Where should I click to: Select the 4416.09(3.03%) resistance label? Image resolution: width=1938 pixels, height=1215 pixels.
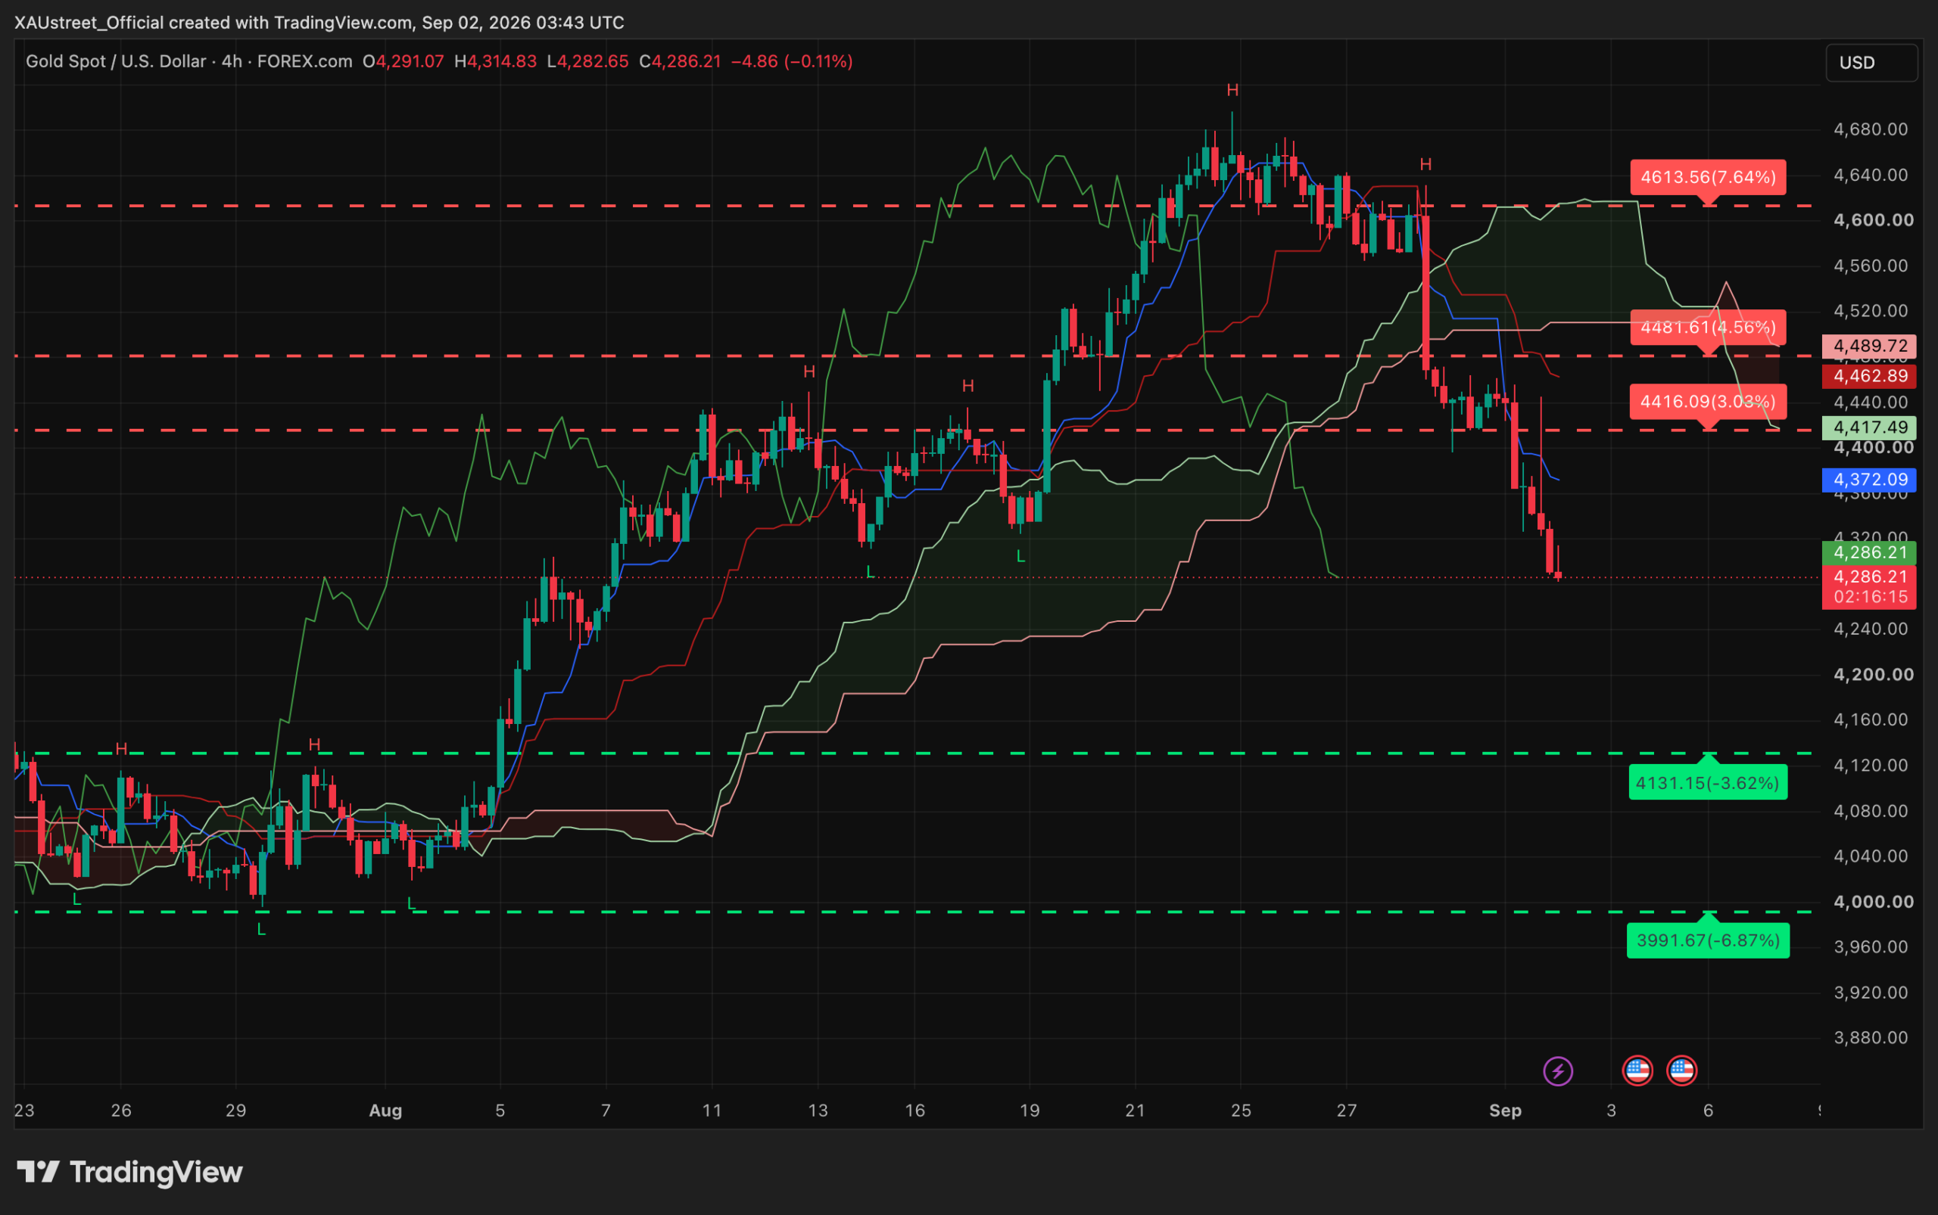point(1708,402)
